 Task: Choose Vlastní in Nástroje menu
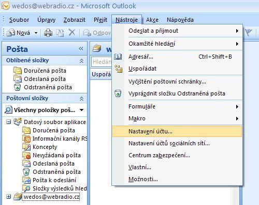[177, 167]
